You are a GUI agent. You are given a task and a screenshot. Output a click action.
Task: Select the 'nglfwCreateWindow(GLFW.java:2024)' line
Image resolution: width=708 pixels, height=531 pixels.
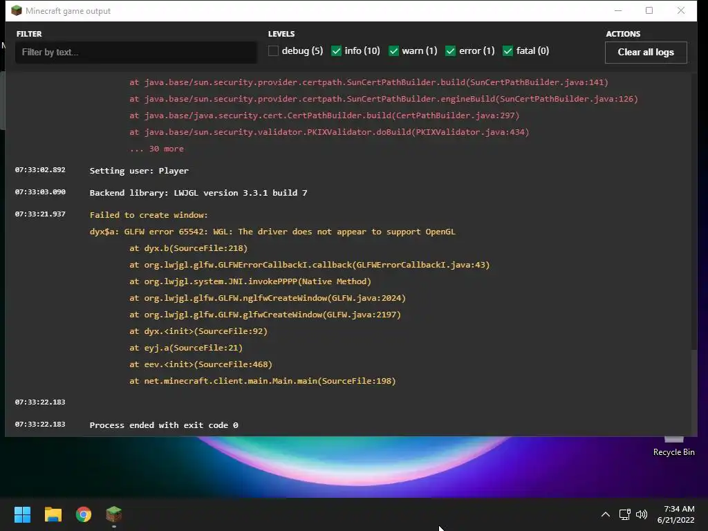point(268,298)
